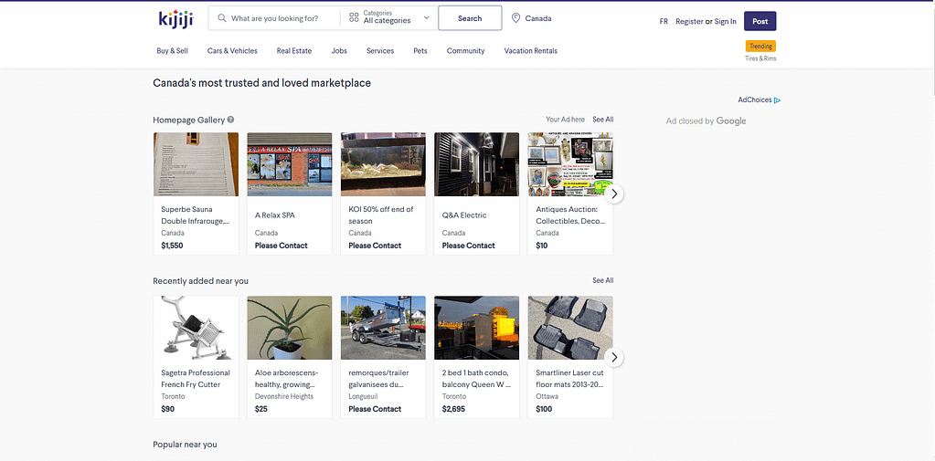Click the Sign In link
The height and width of the screenshot is (461, 935).
click(725, 21)
